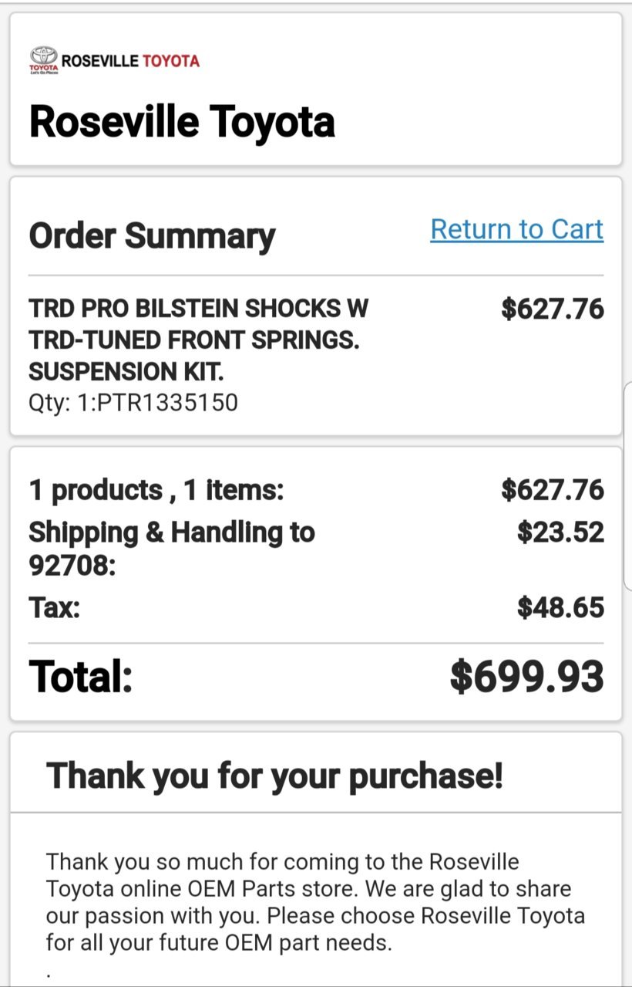Select the $699.93 total amount
Screen dimensions: 632x987
[x=527, y=677]
